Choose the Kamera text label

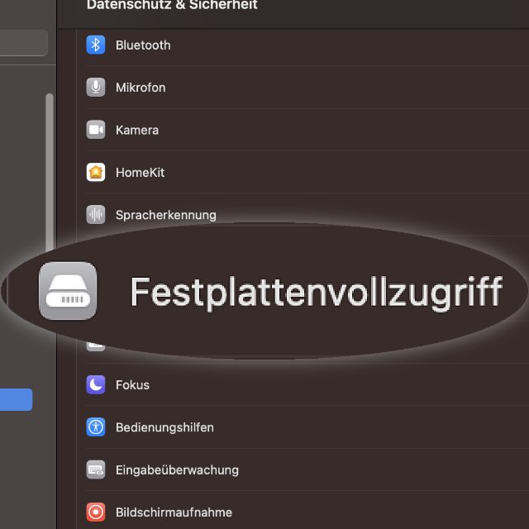point(137,130)
